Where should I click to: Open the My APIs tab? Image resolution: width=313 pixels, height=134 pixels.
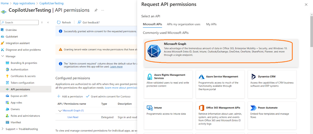pos(211,24)
